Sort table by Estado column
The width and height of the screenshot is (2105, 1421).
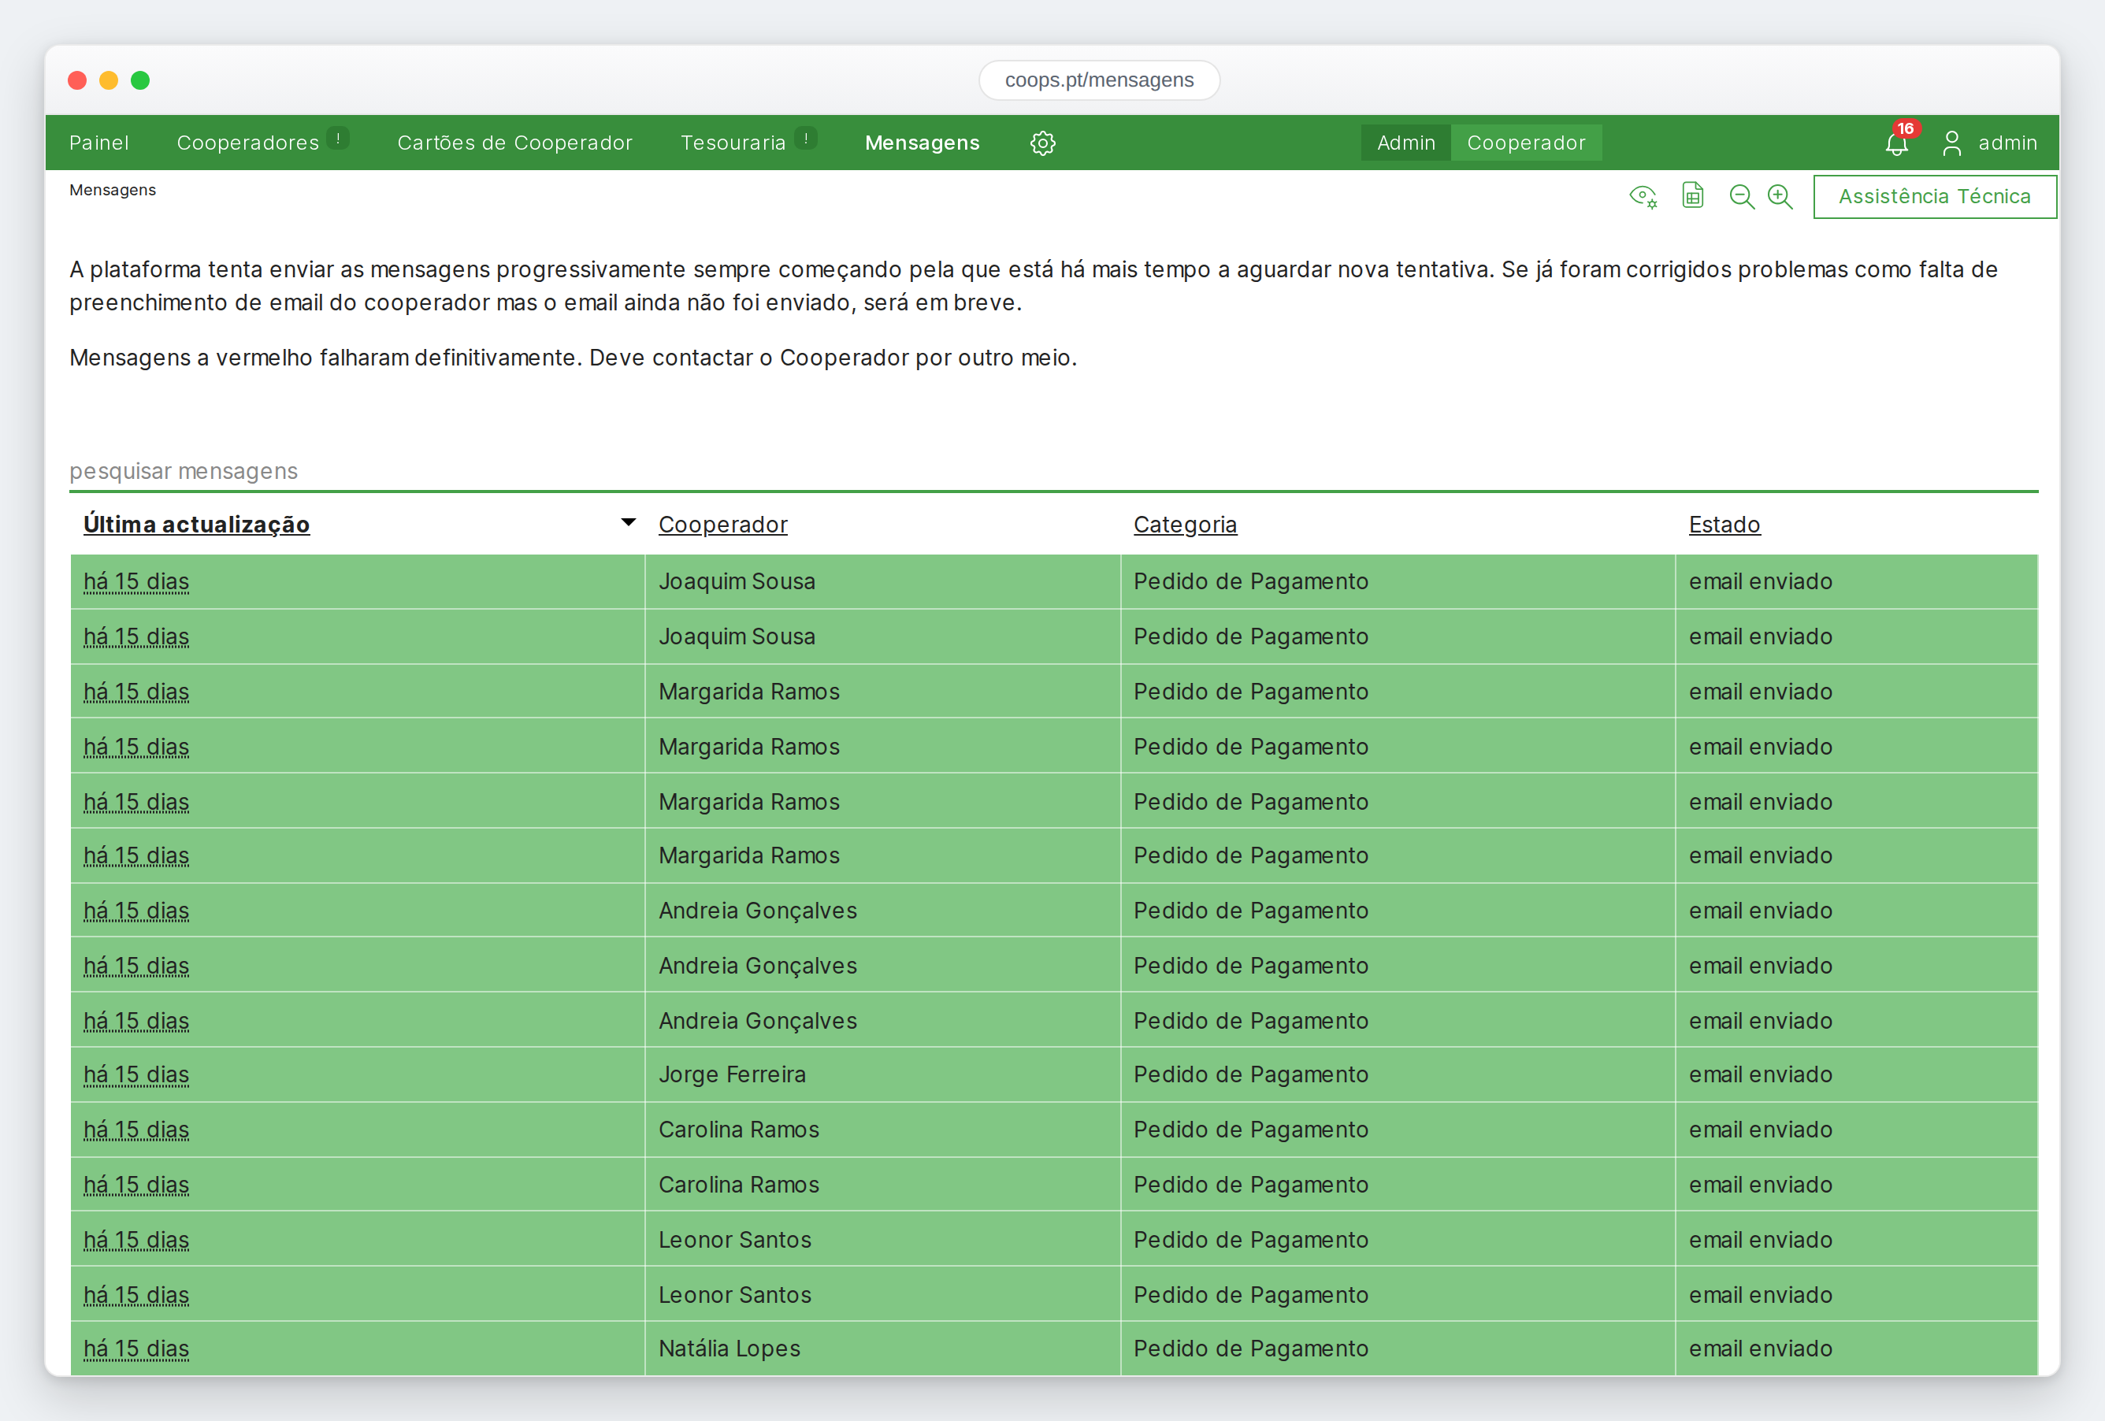point(1724,525)
